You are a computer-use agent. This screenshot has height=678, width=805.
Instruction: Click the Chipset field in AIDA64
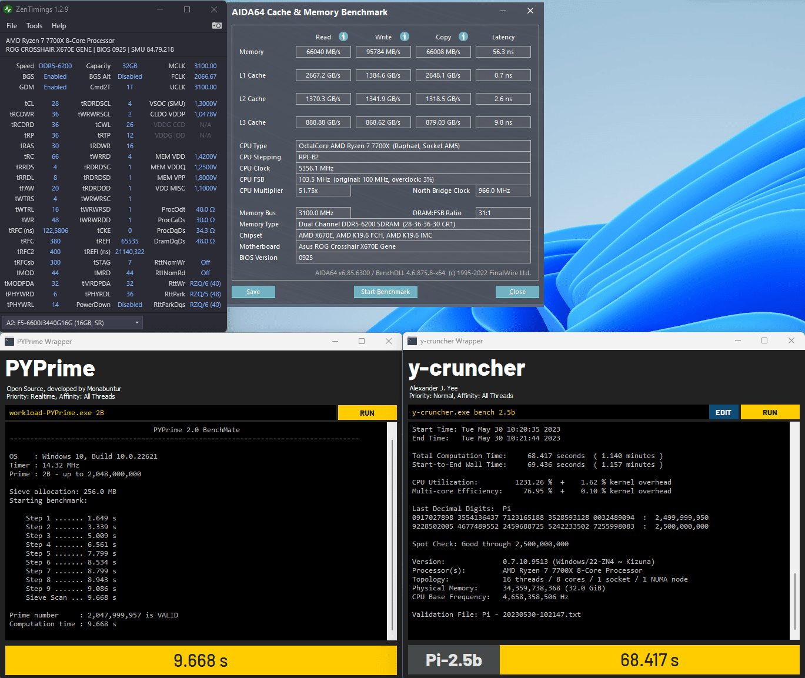tap(413, 235)
